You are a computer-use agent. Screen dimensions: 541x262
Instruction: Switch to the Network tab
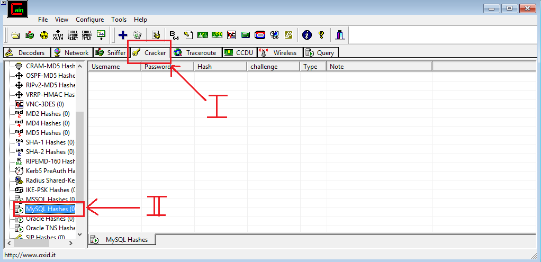(72, 52)
